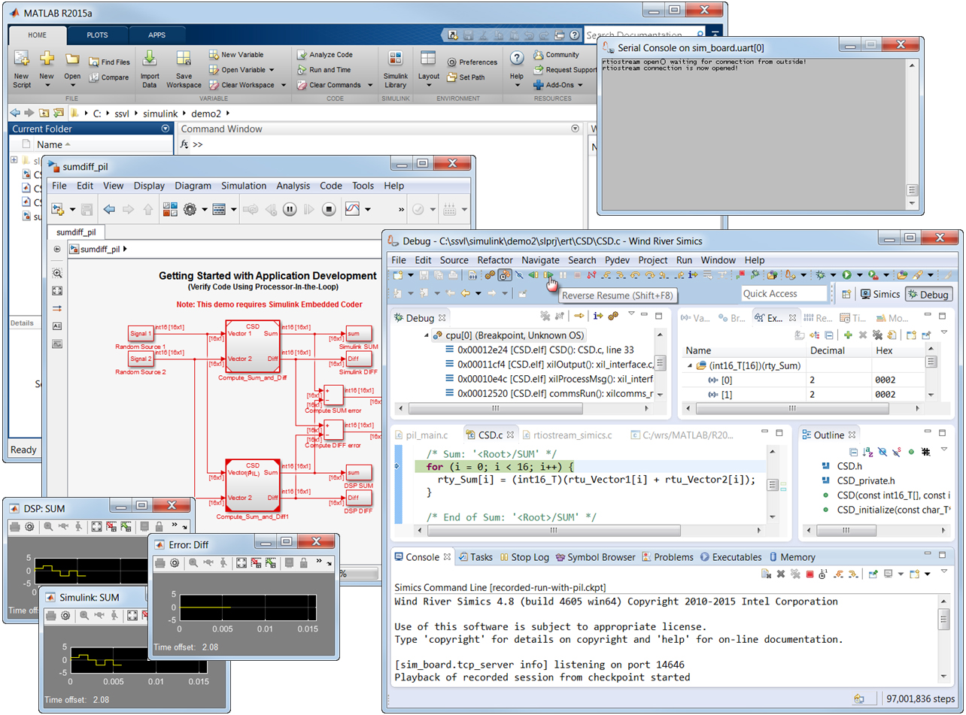Screen dimensions: 966x715
Task: Hide the Simulink Model Browser toggle
Action: point(57,249)
